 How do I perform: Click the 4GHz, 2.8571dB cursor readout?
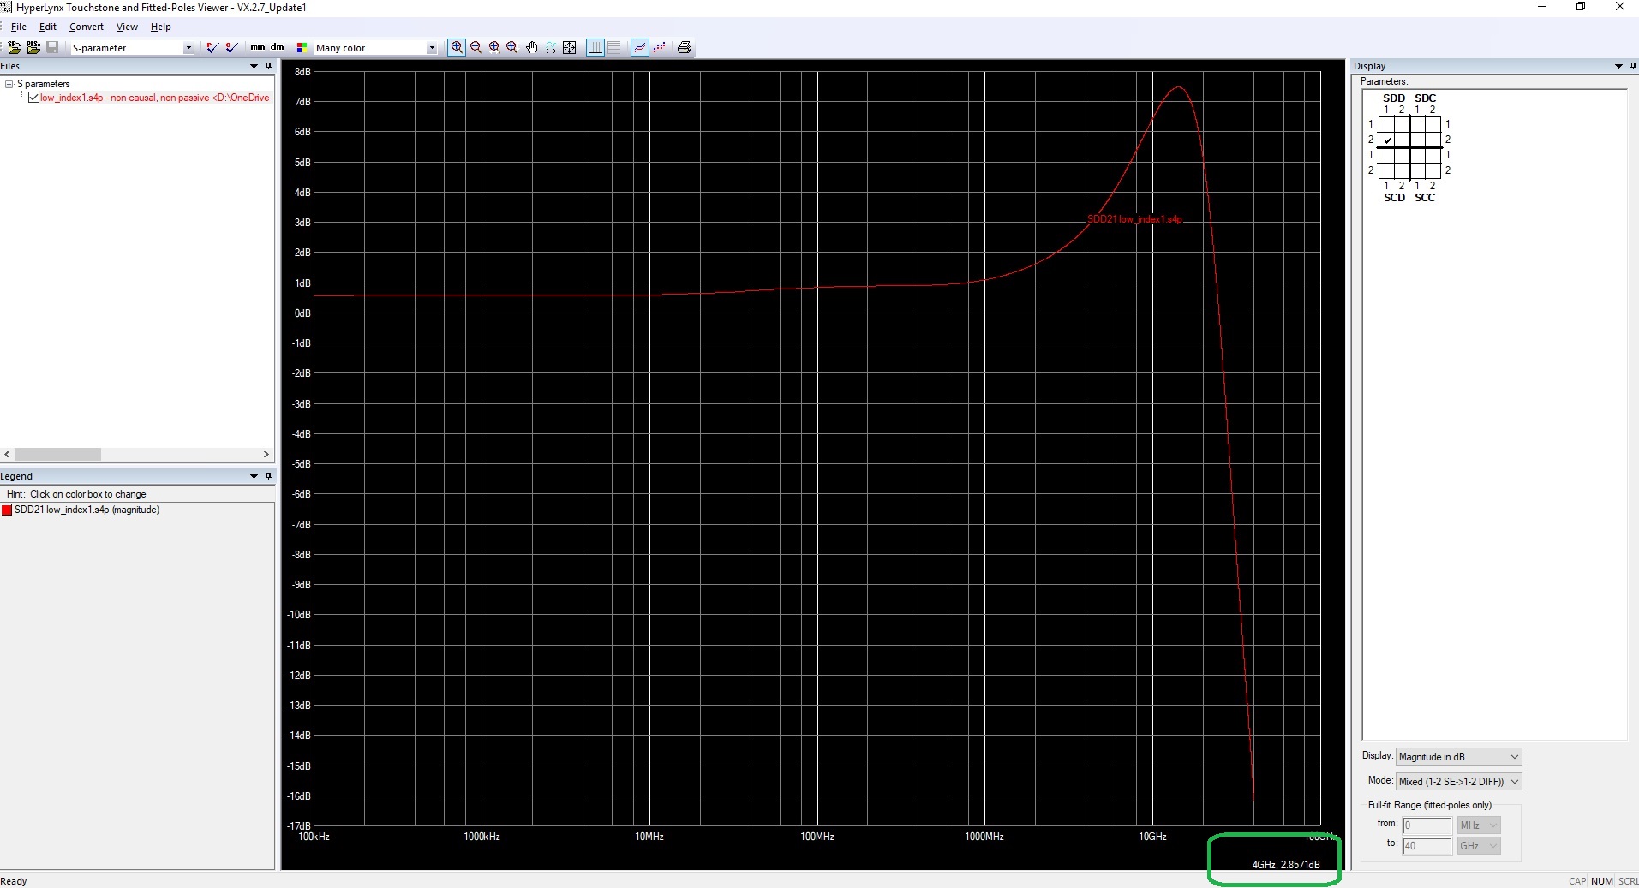(x=1286, y=865)
